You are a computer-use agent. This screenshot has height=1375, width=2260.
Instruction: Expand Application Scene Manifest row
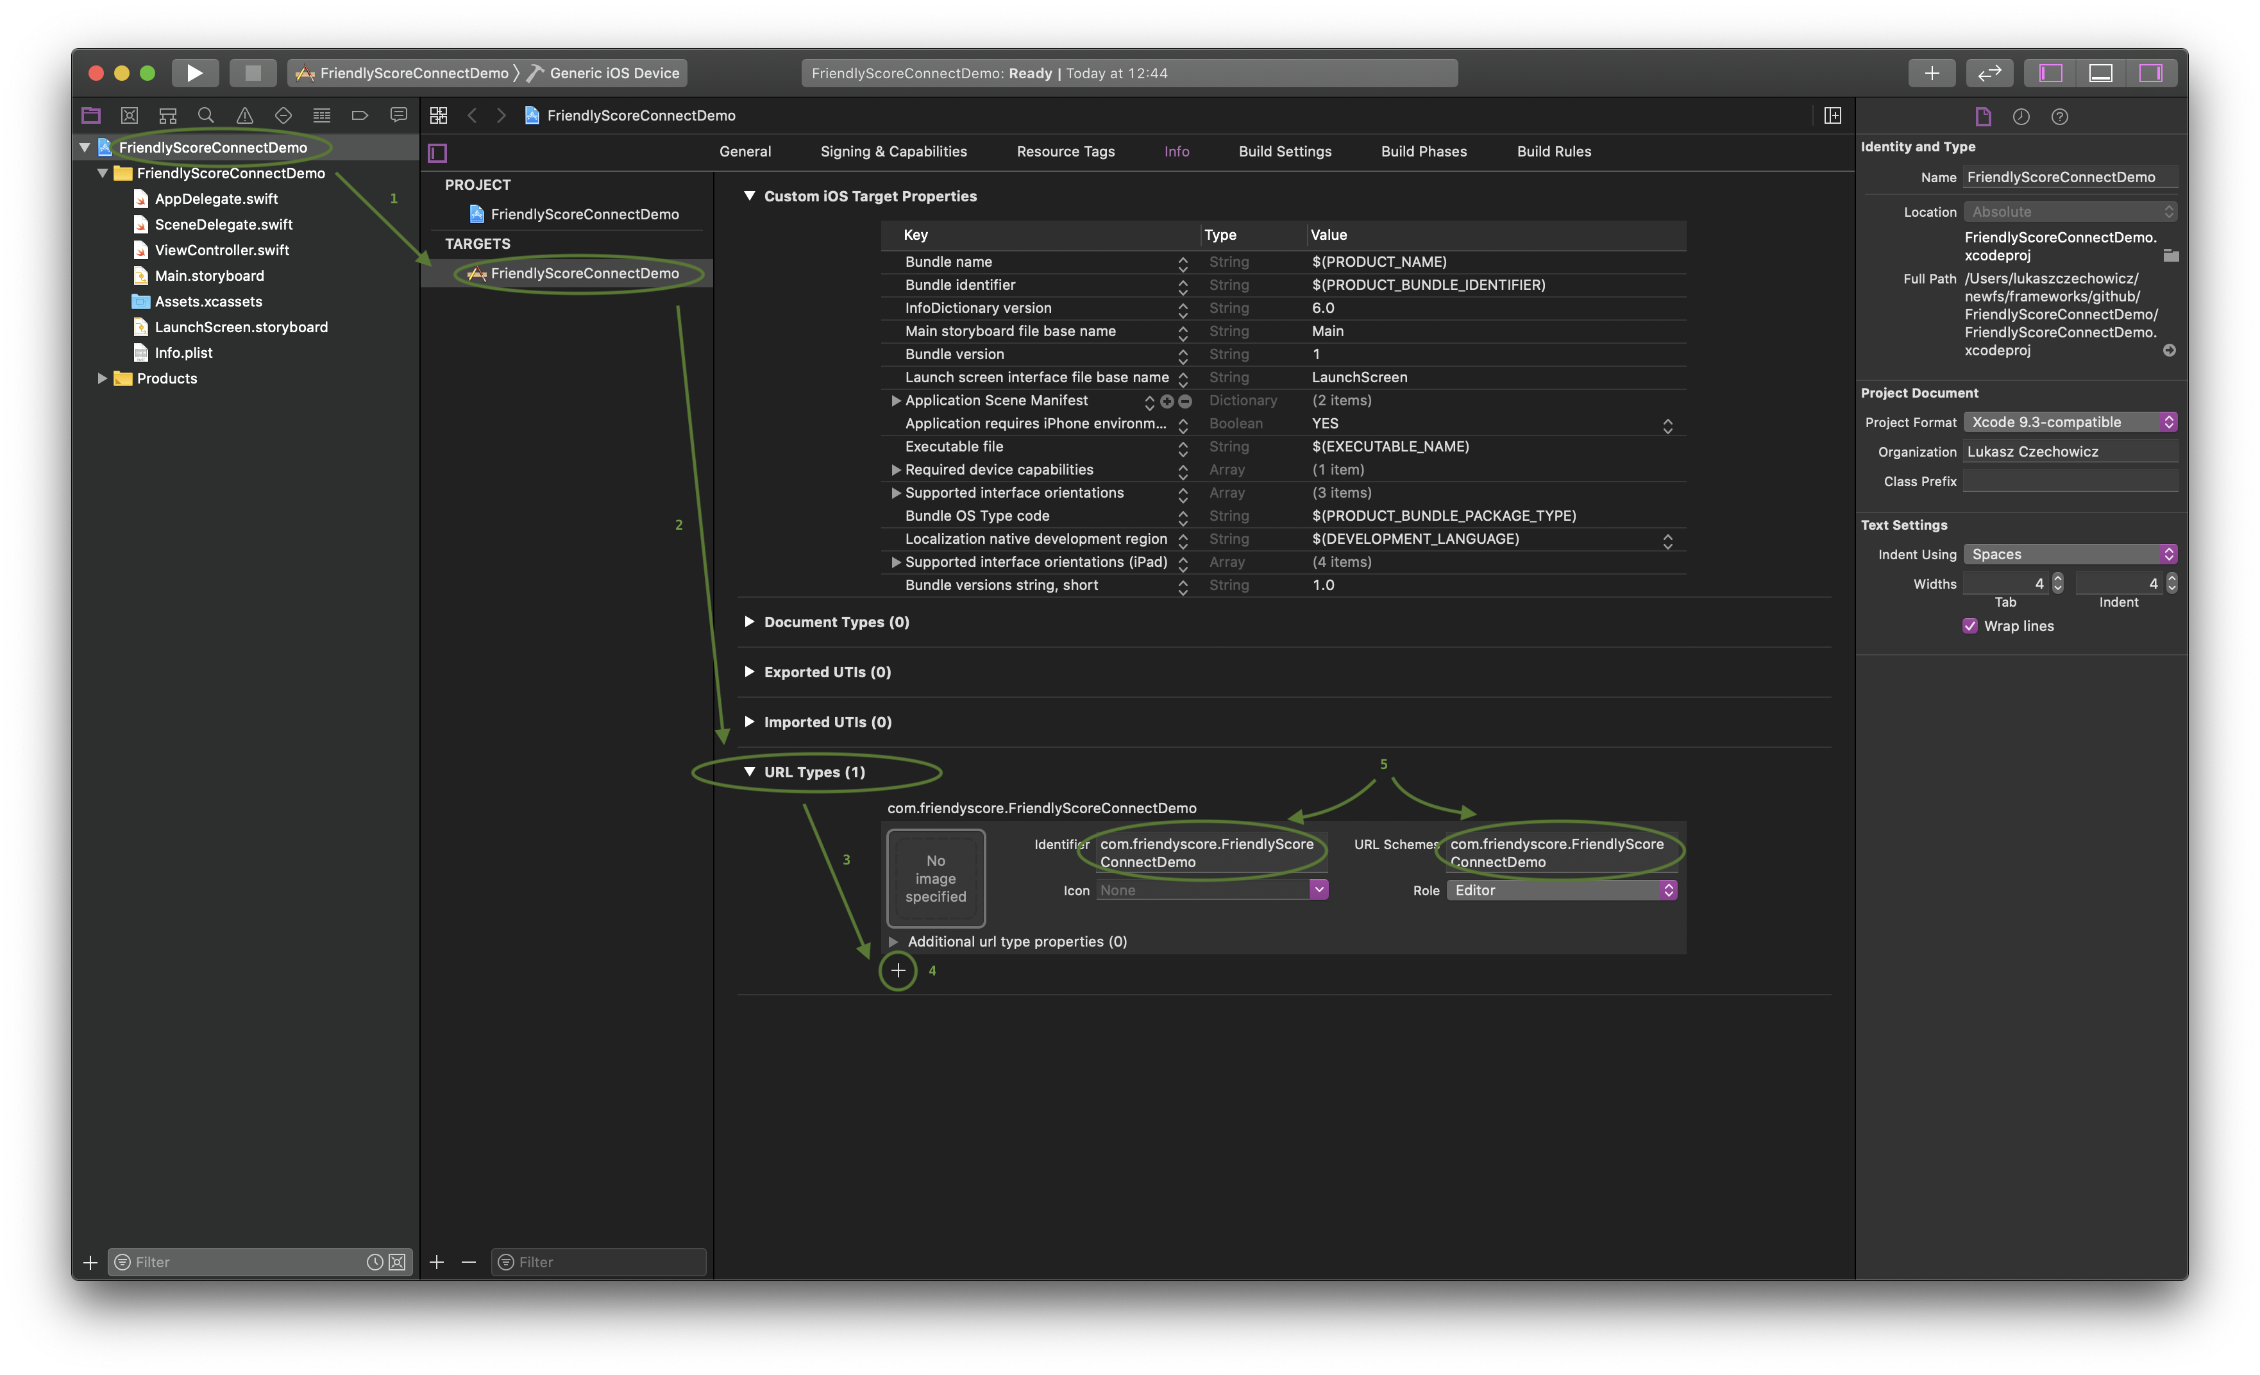coord(896,401)
